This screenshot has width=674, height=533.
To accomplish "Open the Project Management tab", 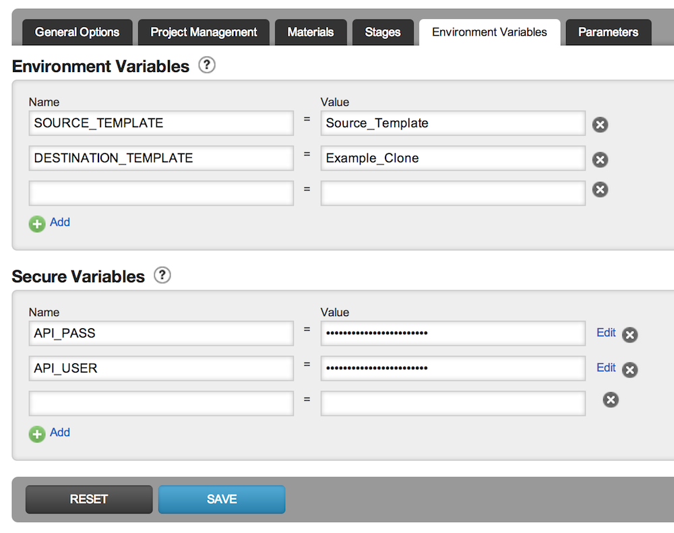I will click(x=204, y=32).
